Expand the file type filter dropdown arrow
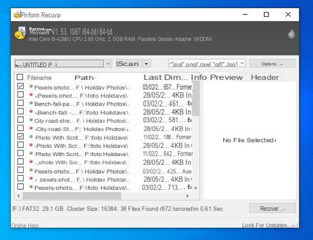Viewport: 313px width, 240px height. [242, 63]
